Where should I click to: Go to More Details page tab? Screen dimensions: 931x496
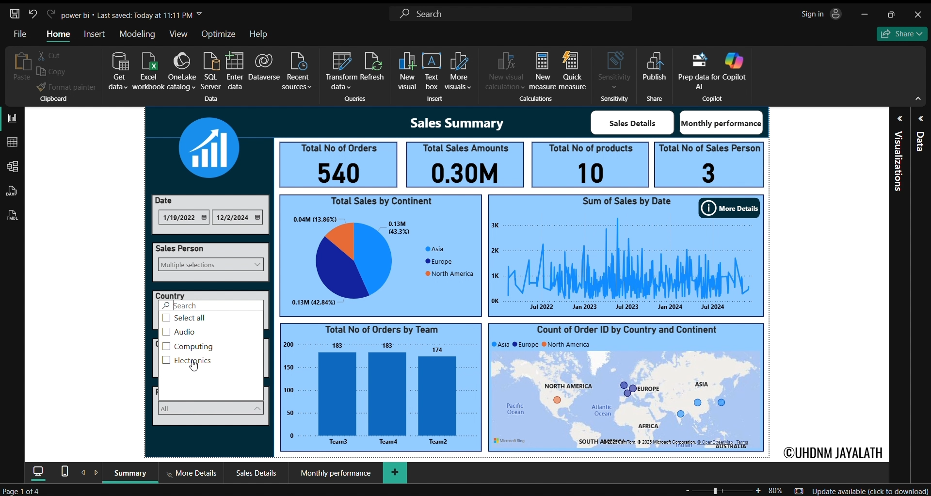192,474
